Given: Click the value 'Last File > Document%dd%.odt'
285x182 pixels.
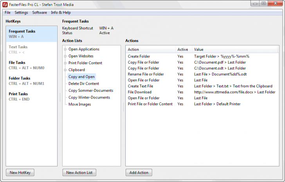Looking at the screenshot, I should (x=220, y=74).
